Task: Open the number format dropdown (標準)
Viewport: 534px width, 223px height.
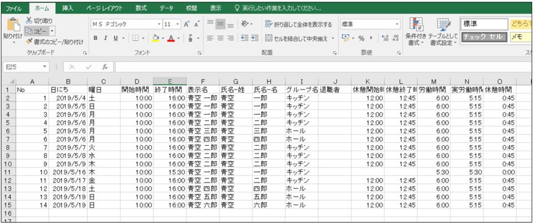Action: pyautogui.click(x=397, y=24)
